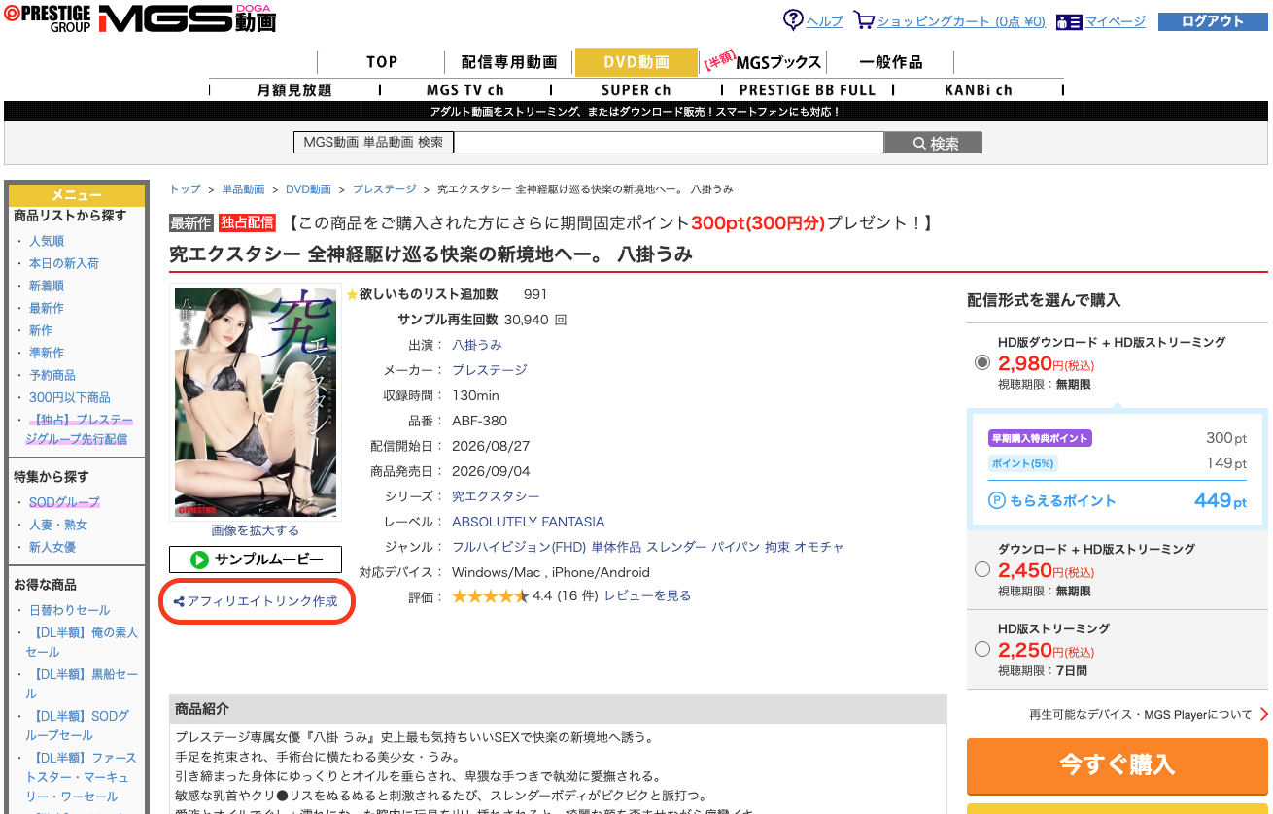Open 新人女優 in sidebar
Screen dimensions: 1273x814
coord(52,547)
